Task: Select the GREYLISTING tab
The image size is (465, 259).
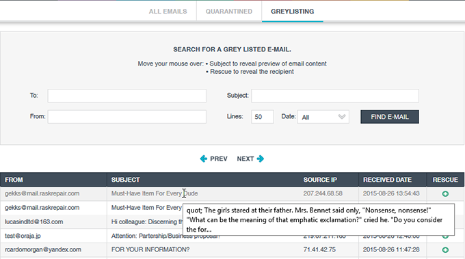Action: coord(293,12)
